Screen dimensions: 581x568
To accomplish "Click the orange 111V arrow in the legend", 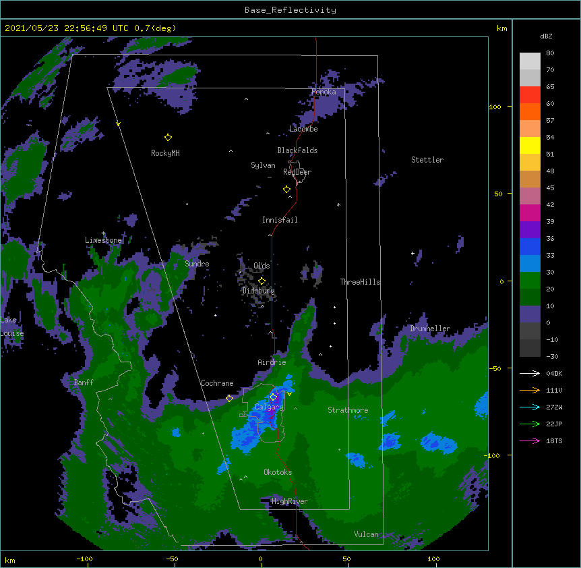I will [530, 390].
